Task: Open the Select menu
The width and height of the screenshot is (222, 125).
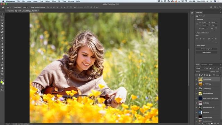Action: point(48,1)
